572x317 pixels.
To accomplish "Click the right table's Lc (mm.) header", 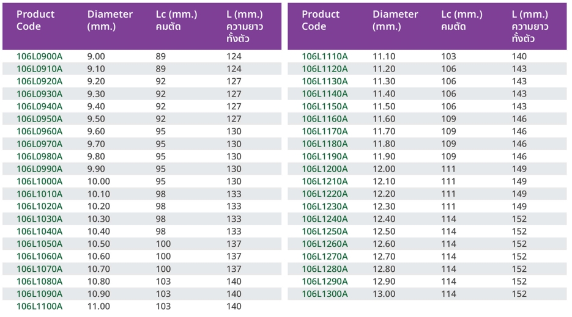I will tap(461, 20).
